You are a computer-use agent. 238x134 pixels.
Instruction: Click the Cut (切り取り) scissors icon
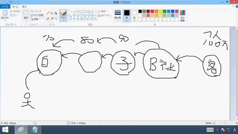tap(11, 11)
